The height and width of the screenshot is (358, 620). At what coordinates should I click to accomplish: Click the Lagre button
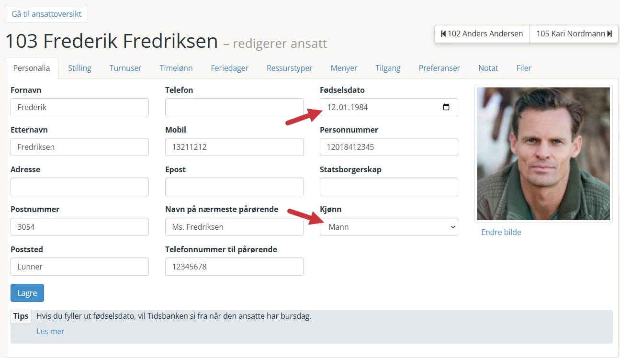(27, 293)
